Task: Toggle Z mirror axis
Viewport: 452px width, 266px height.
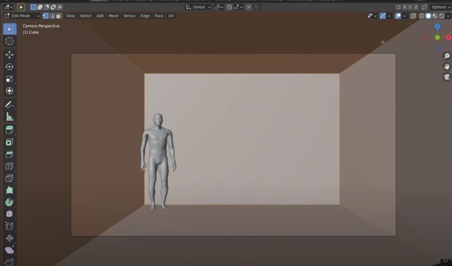Action: pos(416,7)
